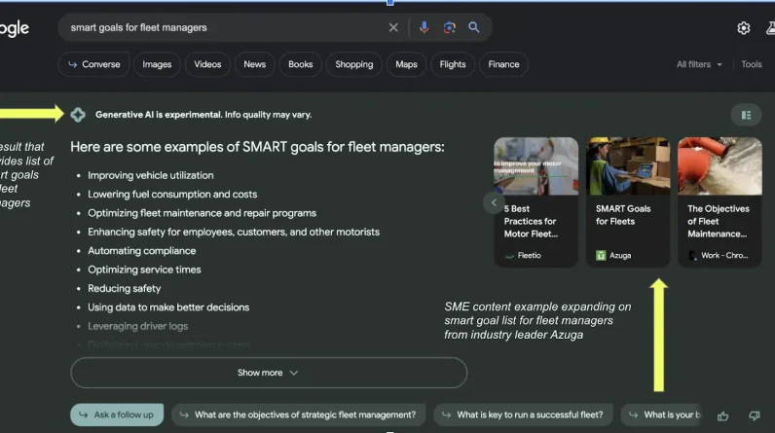This screenshot has height=433, width=775.
Task: Switch to News results
Action: pos(254,64)
